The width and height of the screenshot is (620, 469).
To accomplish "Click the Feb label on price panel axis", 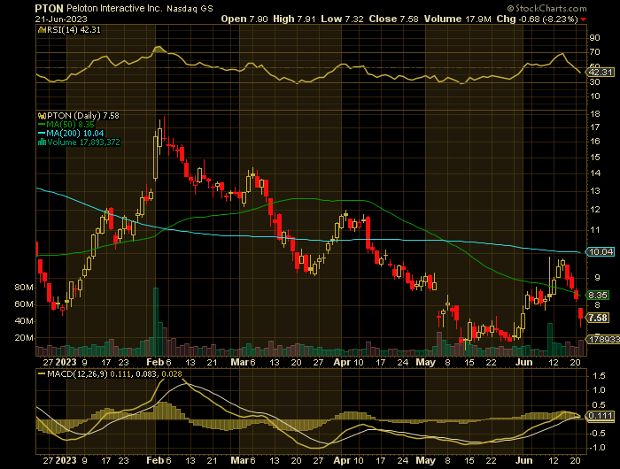I will tap(154, 362).
